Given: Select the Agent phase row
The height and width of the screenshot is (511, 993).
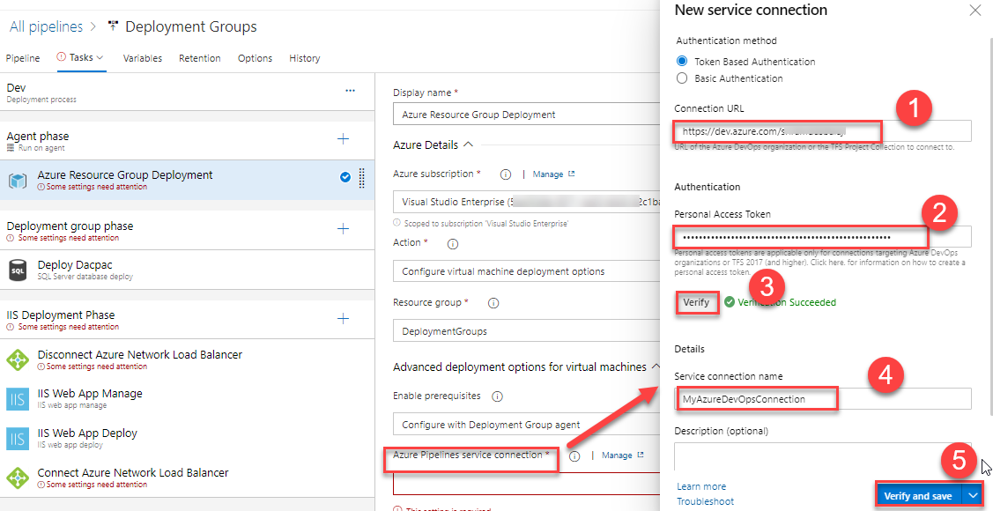Looking at the screenshot, I should click(x=188, y=141).
